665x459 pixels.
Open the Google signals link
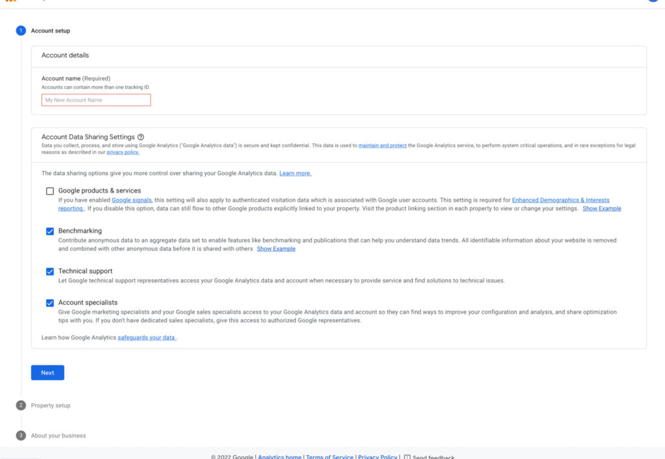(131, 200)
